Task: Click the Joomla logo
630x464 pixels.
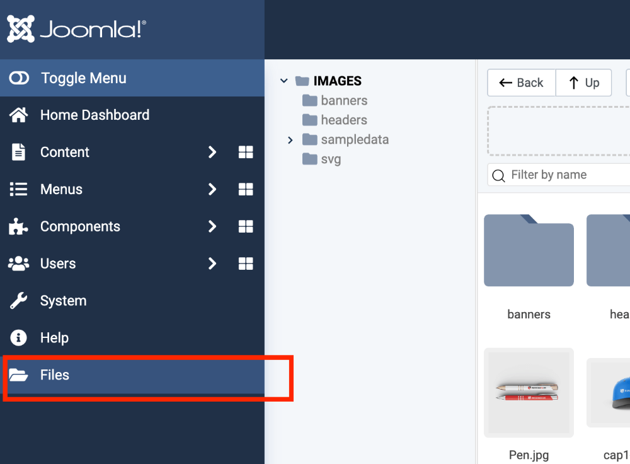Action: point(77,29)
